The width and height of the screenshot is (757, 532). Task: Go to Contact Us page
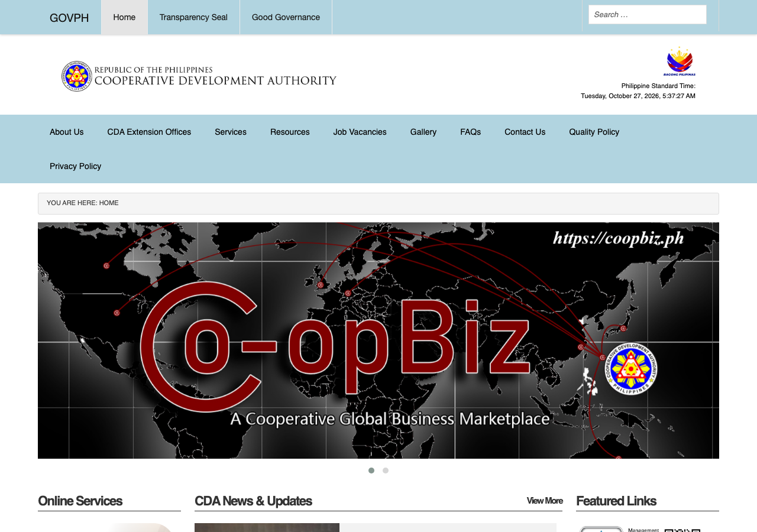pyautogui.click(x=525, y=132)
